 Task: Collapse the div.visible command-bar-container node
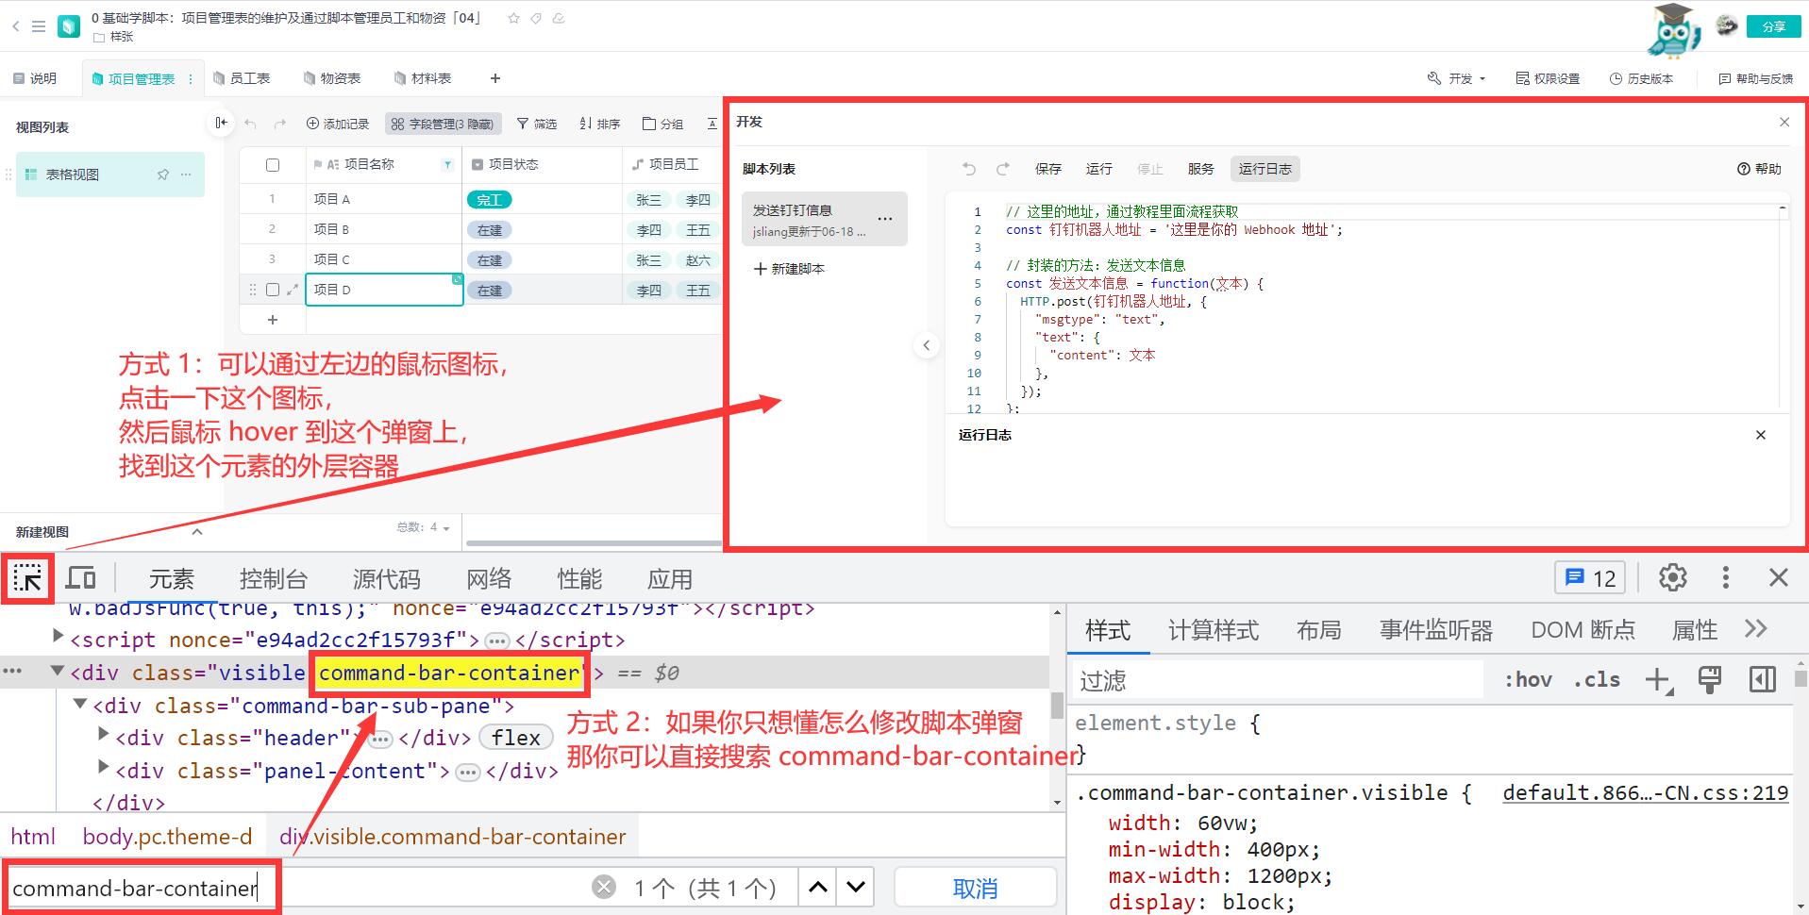(58, 672)
